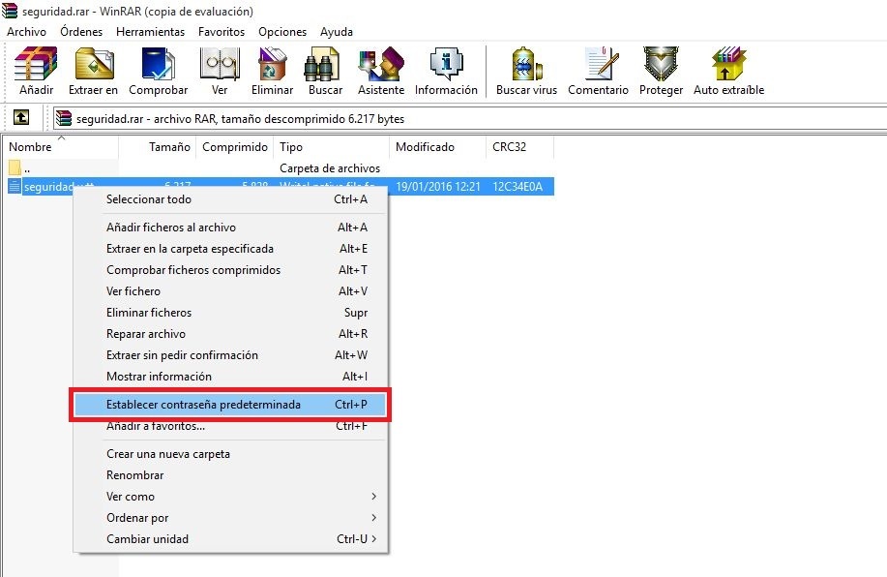Sort by the Tipo column header
The width and height of the screenshot is (887, 577).
[x=331, y=147]
